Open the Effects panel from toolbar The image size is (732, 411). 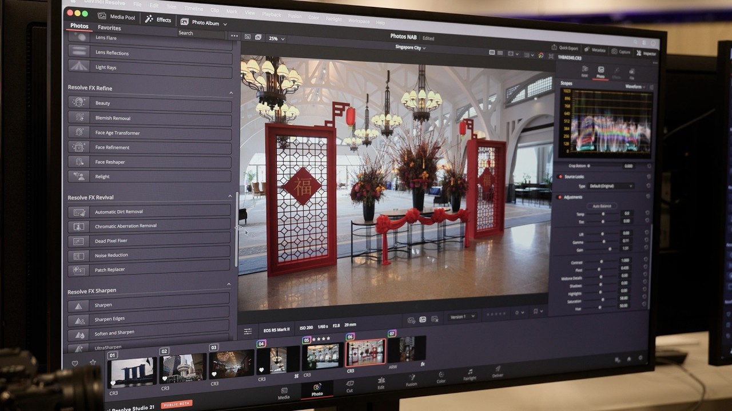point(158,19)
